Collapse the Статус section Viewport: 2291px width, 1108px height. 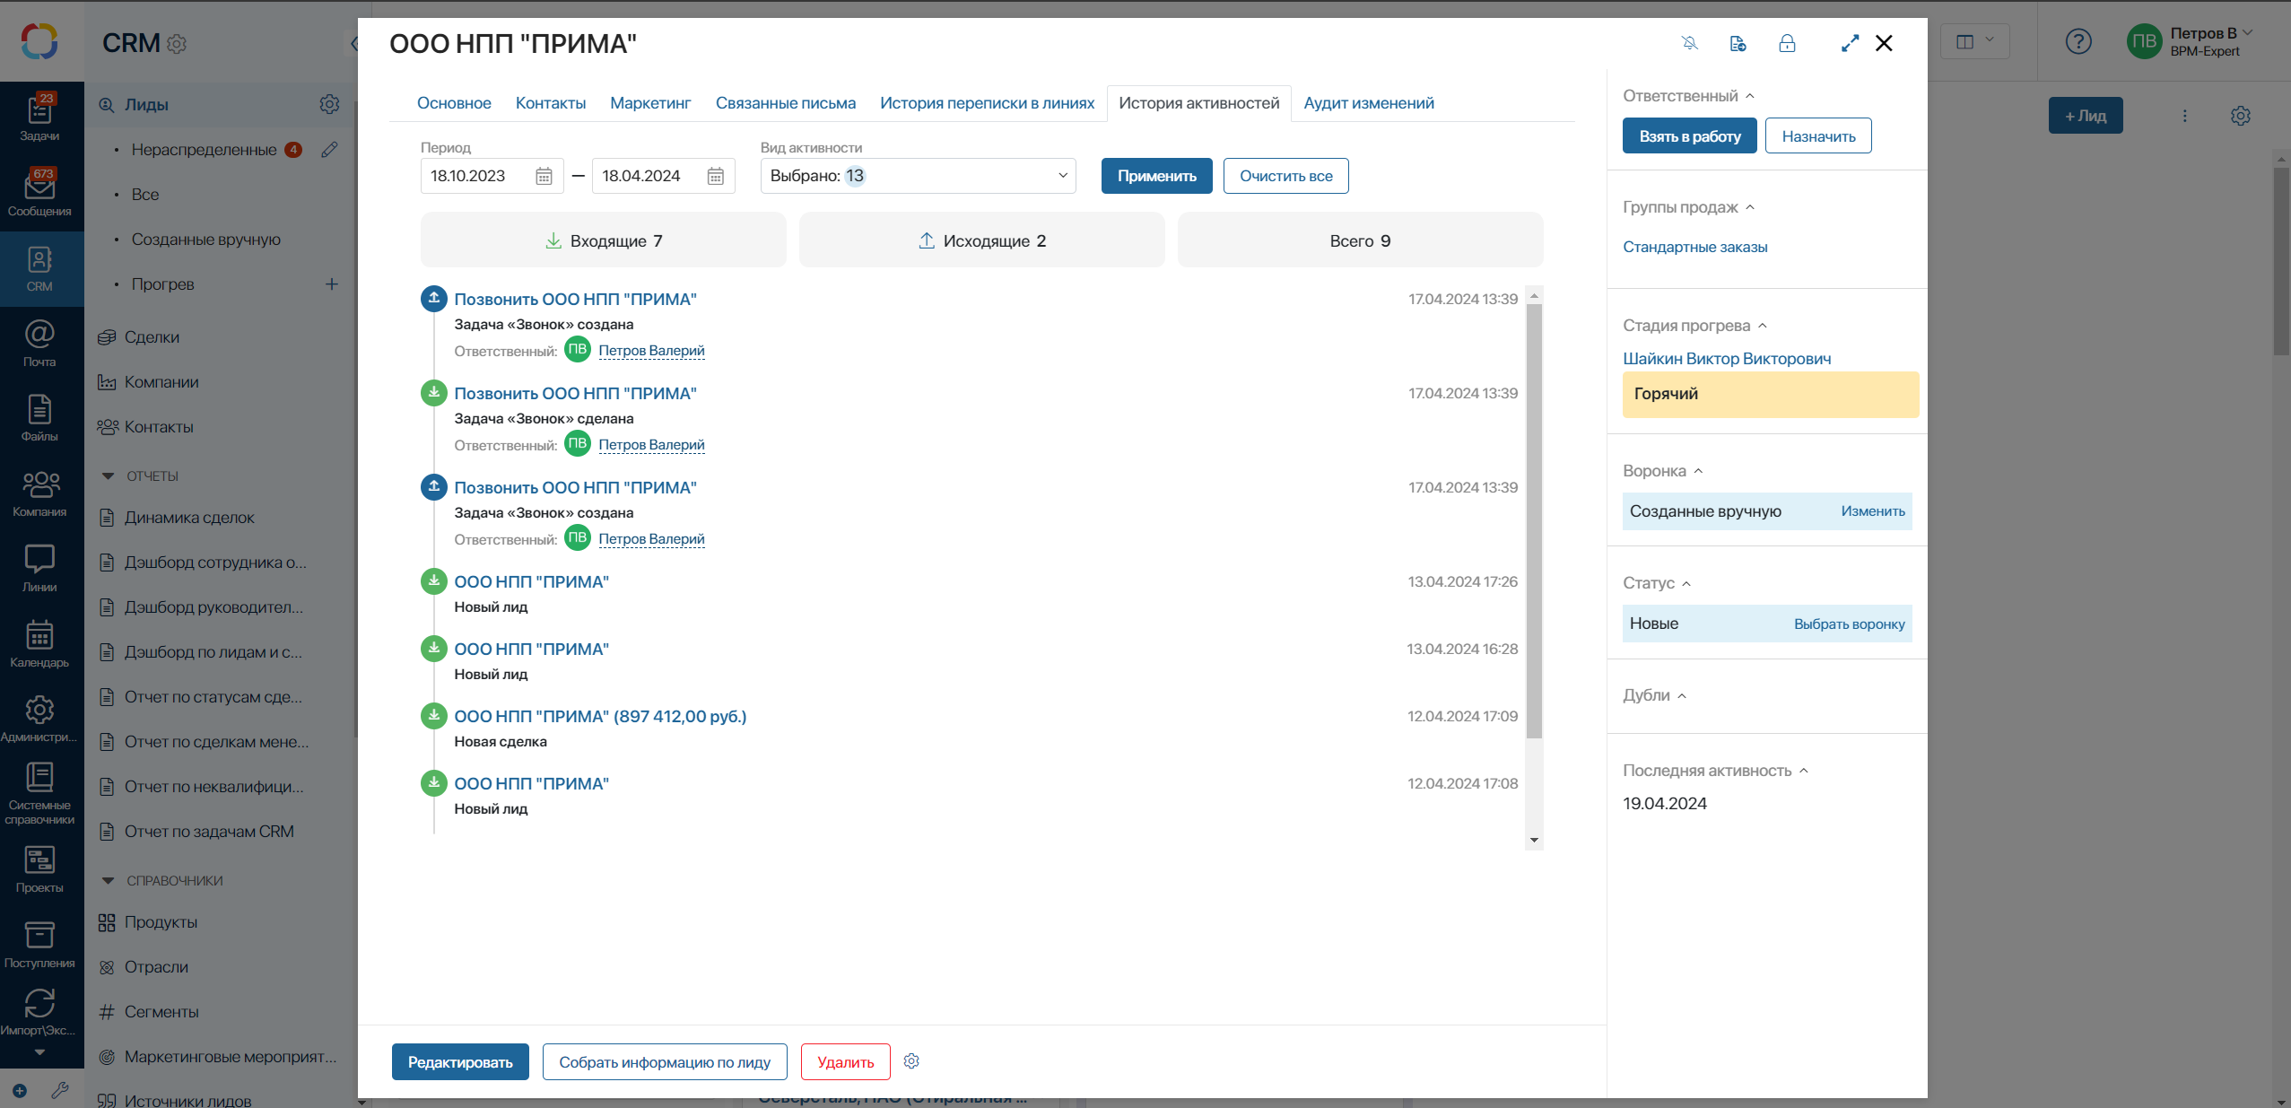(x=1686, y=583)
